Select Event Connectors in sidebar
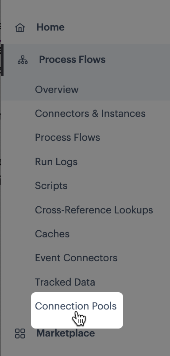 (76, 258)
